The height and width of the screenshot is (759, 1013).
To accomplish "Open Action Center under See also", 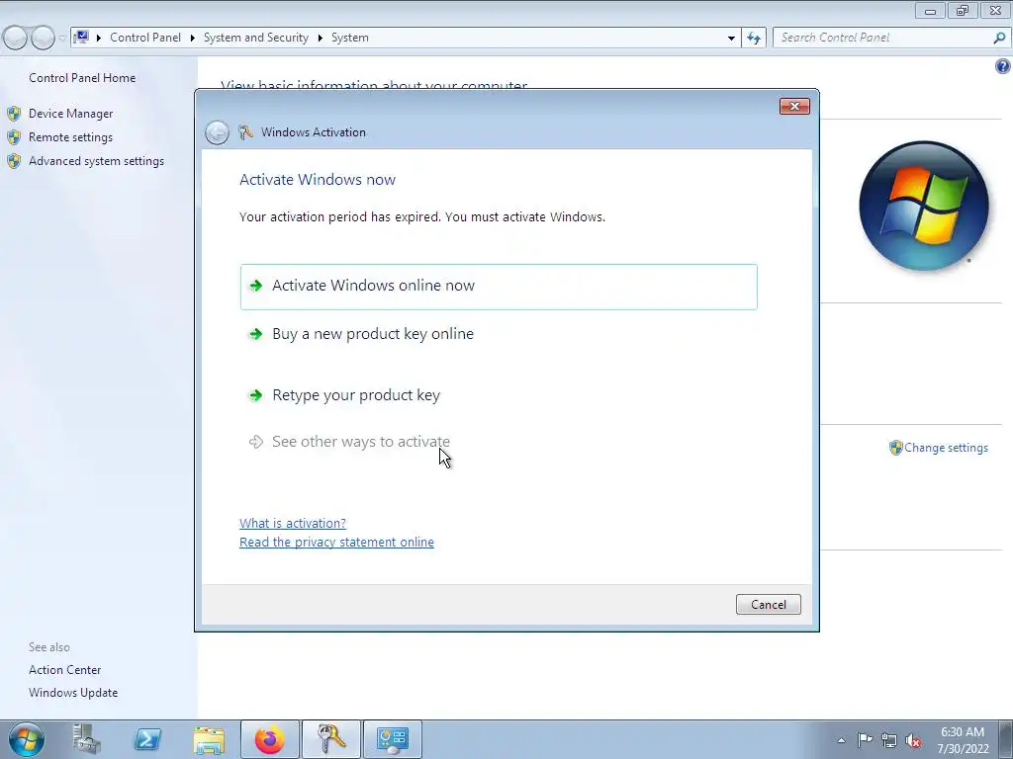I will click(x=64, y=670).
